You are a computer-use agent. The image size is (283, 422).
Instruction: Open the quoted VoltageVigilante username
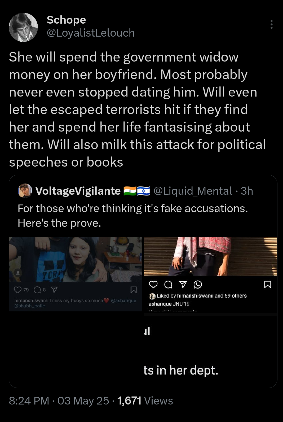pos(78,191)
